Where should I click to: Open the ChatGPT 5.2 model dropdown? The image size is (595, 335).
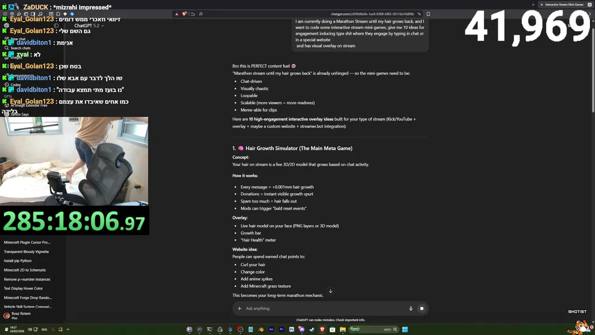click(89, 26)
